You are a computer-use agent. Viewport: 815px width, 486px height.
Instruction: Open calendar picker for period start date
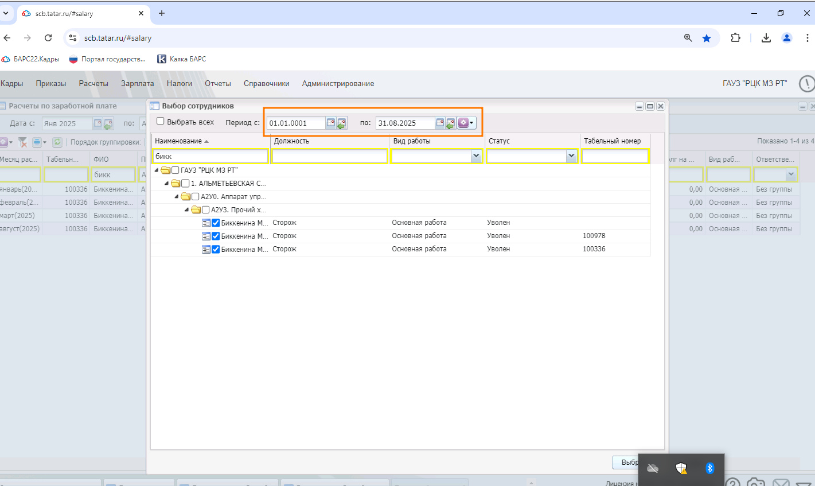click(x=331, y=123)
